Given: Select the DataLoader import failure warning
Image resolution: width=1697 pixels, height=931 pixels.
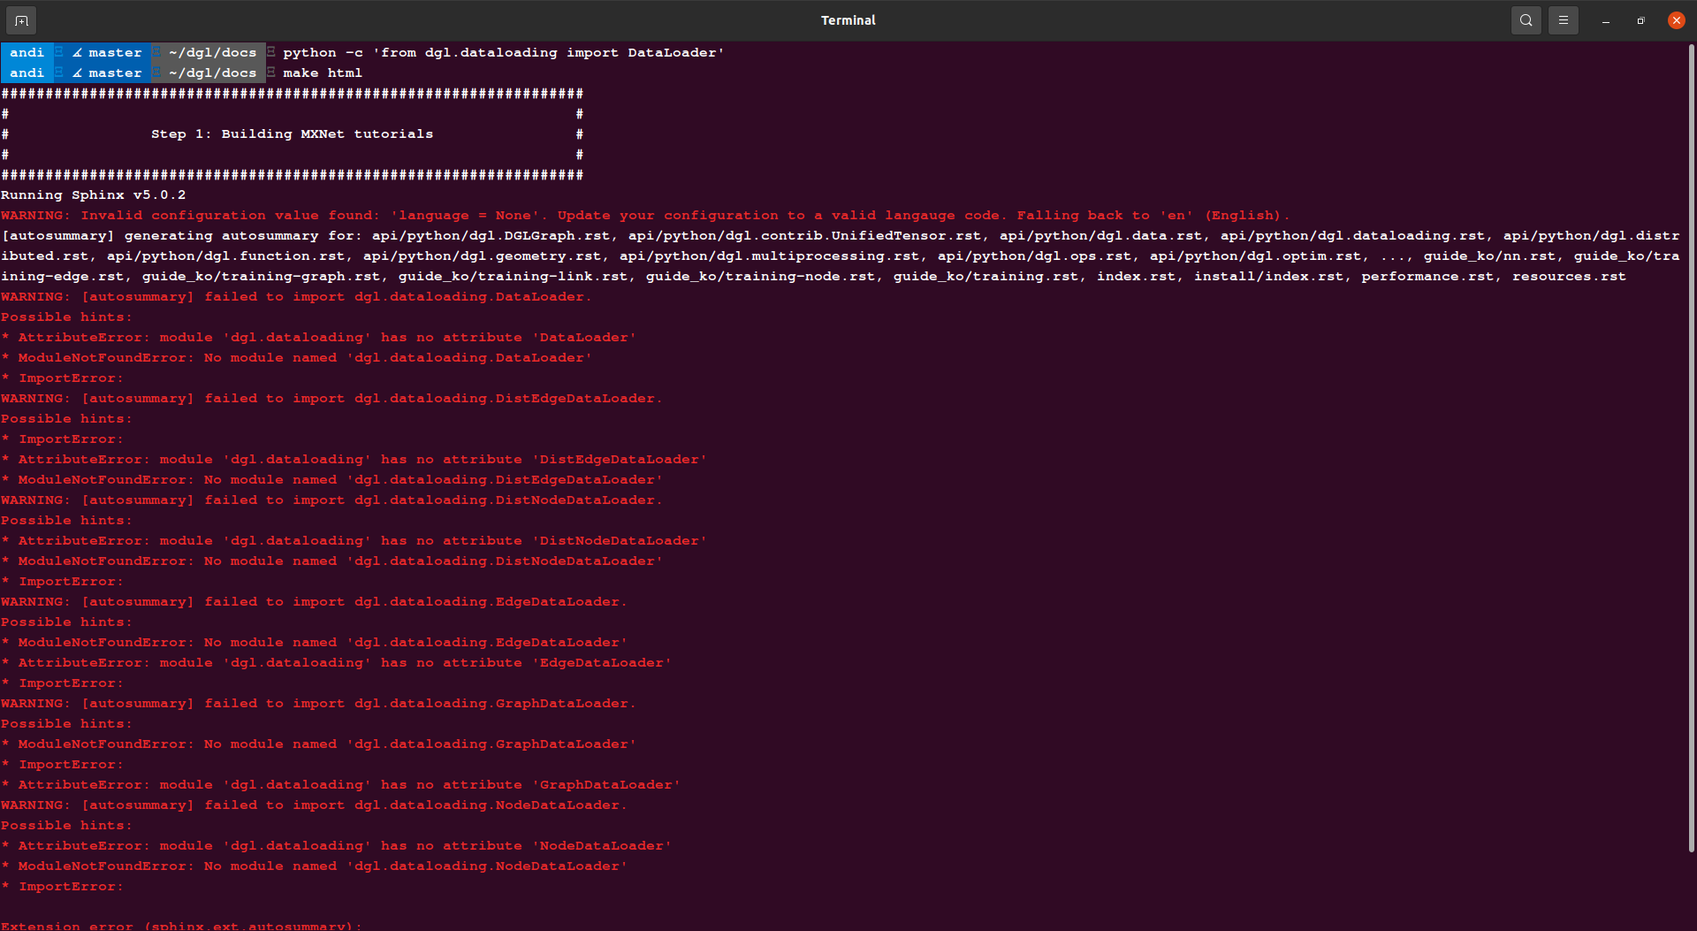Looking at the screenshot, I should 296,296.
